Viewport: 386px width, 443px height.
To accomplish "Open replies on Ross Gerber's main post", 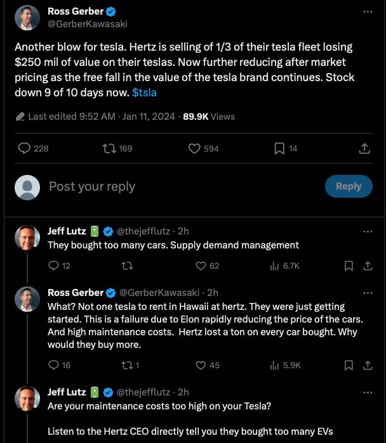I will [33, 148].
